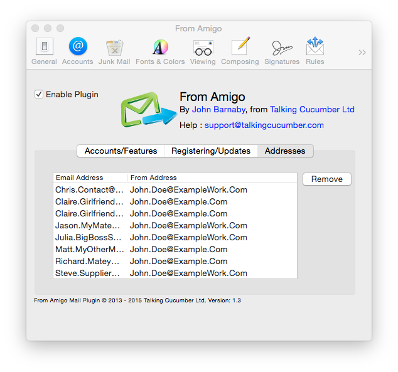Open the Viewing preferences pane
The height and width of the screenshot is (372, 398).
click(203, 51)
